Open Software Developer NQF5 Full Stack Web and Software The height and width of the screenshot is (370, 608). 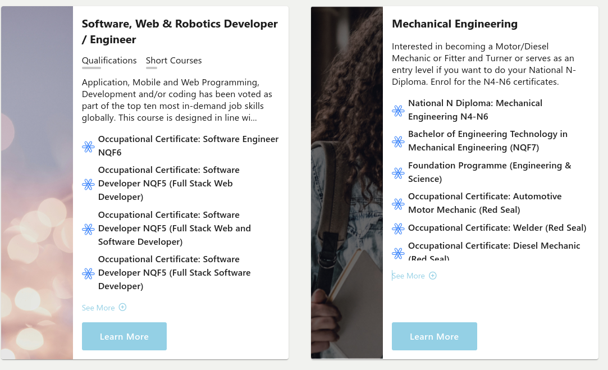tap(175, 228)
